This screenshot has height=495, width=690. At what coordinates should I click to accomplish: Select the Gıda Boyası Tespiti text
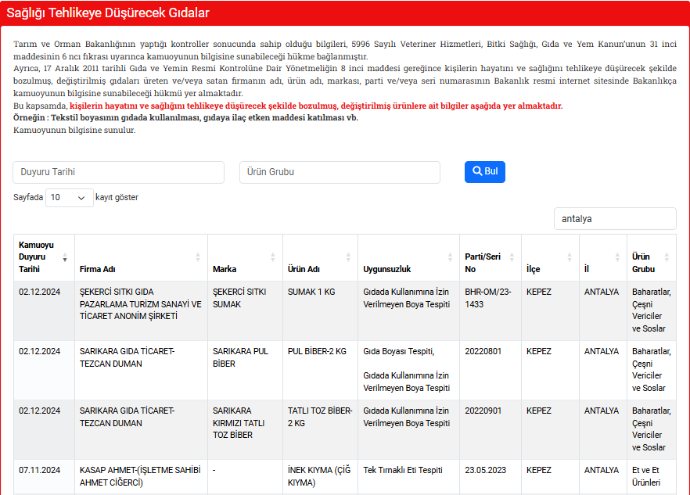pyautogui.click(x=399, y=351)
